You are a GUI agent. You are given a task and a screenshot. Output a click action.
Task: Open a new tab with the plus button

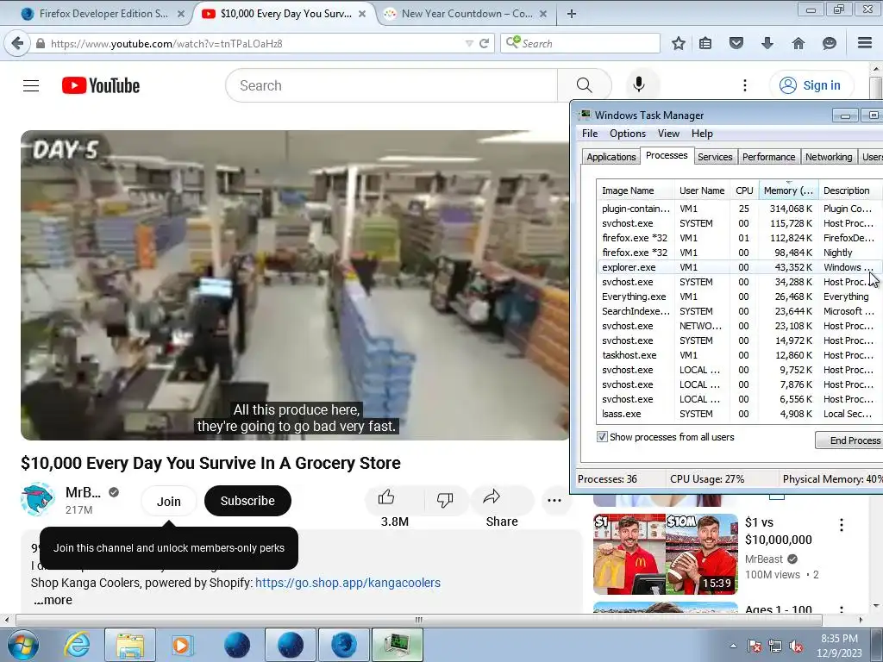coord(572,14)
